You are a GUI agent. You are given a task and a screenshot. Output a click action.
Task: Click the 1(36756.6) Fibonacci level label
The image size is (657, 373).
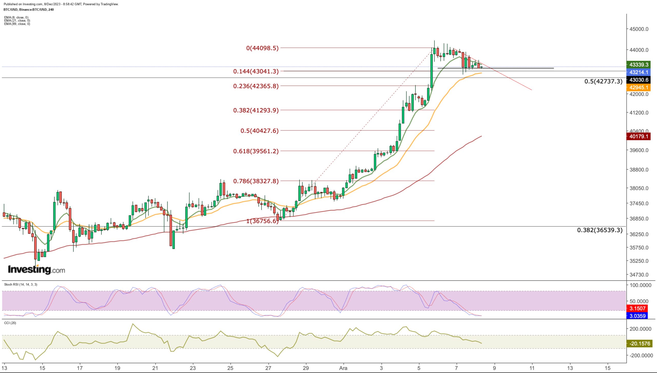pos(262,221)
